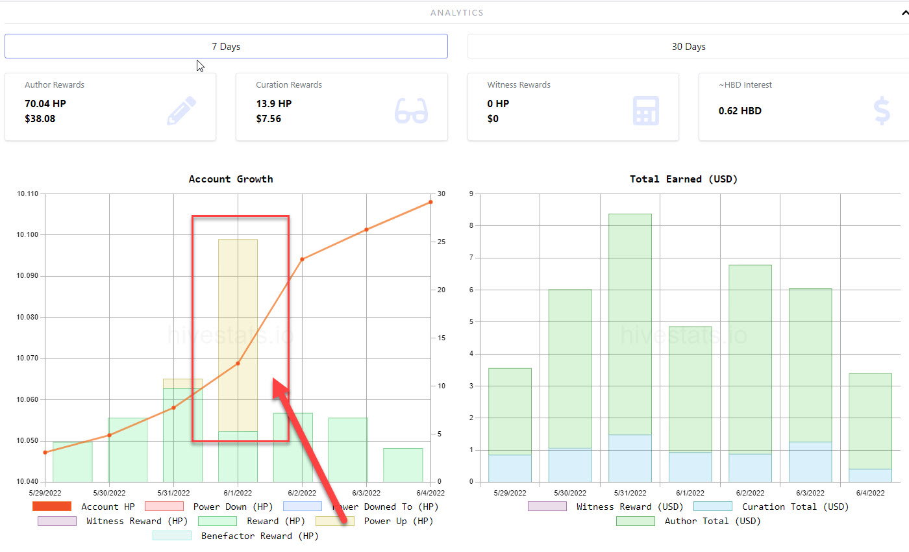Click the pencil icon in Author Rewards card
This screenshot has height=552, width=909.
click(181, 110)
